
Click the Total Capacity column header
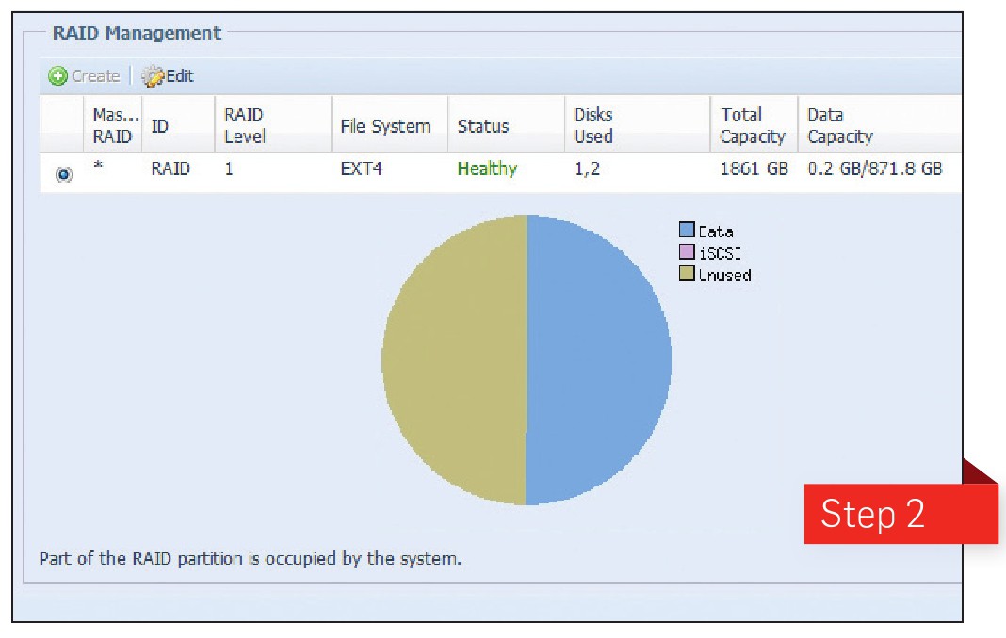[x=752, y=125]
